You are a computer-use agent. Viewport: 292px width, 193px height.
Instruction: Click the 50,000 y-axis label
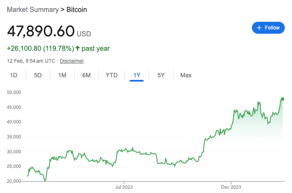(x=14, y=92)
